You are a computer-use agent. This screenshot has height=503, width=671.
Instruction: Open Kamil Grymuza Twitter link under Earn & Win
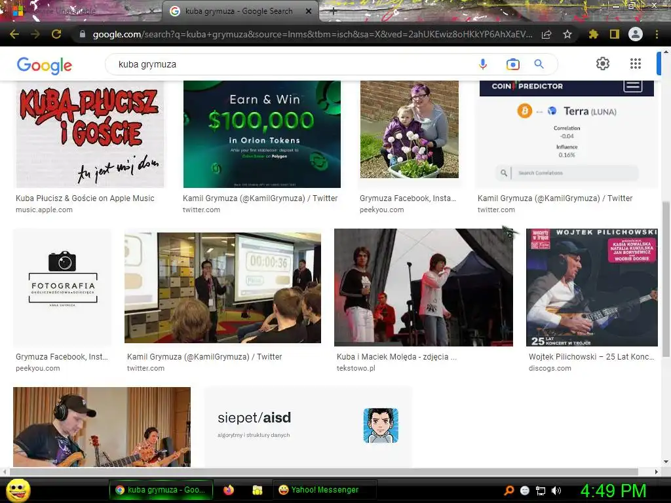[x=260, y=198]
